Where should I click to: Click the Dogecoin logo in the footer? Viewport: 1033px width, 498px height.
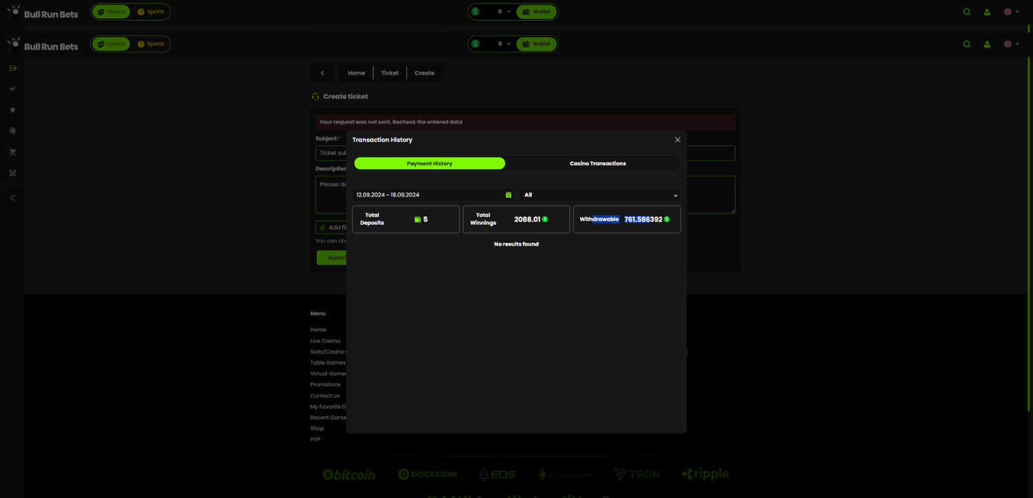point(427,475)
